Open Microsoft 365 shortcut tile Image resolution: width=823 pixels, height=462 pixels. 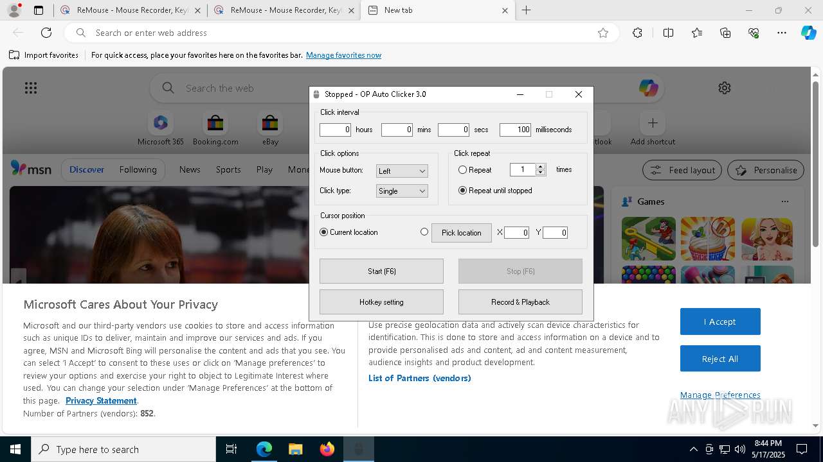point(161,129)
